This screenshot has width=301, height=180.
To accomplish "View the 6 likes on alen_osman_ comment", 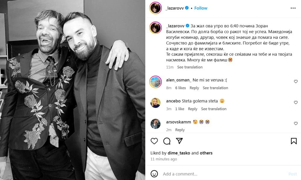I will 180,88.
